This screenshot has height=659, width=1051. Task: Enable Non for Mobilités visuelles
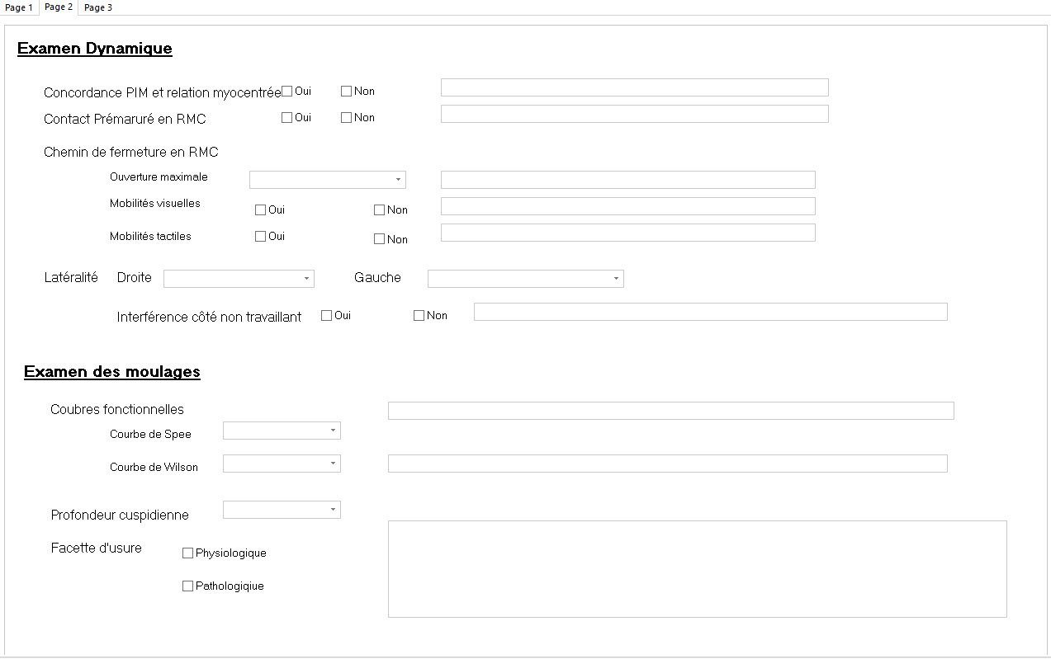(x=379, y=209)
